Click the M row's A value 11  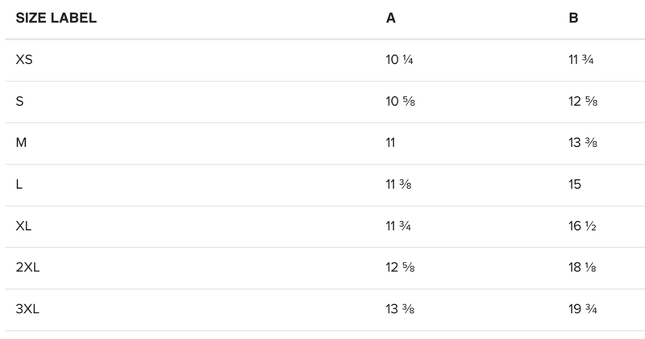click(393, 143)
